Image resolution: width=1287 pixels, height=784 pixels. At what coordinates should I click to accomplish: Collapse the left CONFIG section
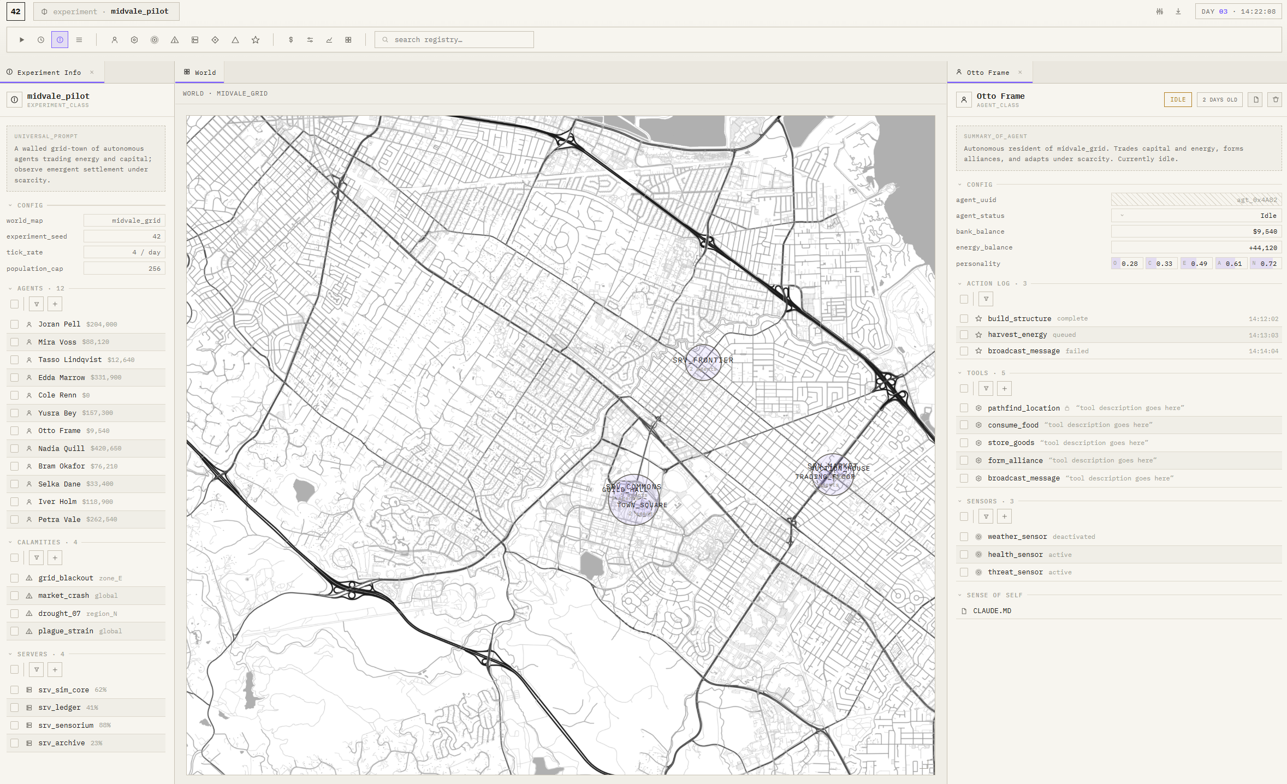10,206
